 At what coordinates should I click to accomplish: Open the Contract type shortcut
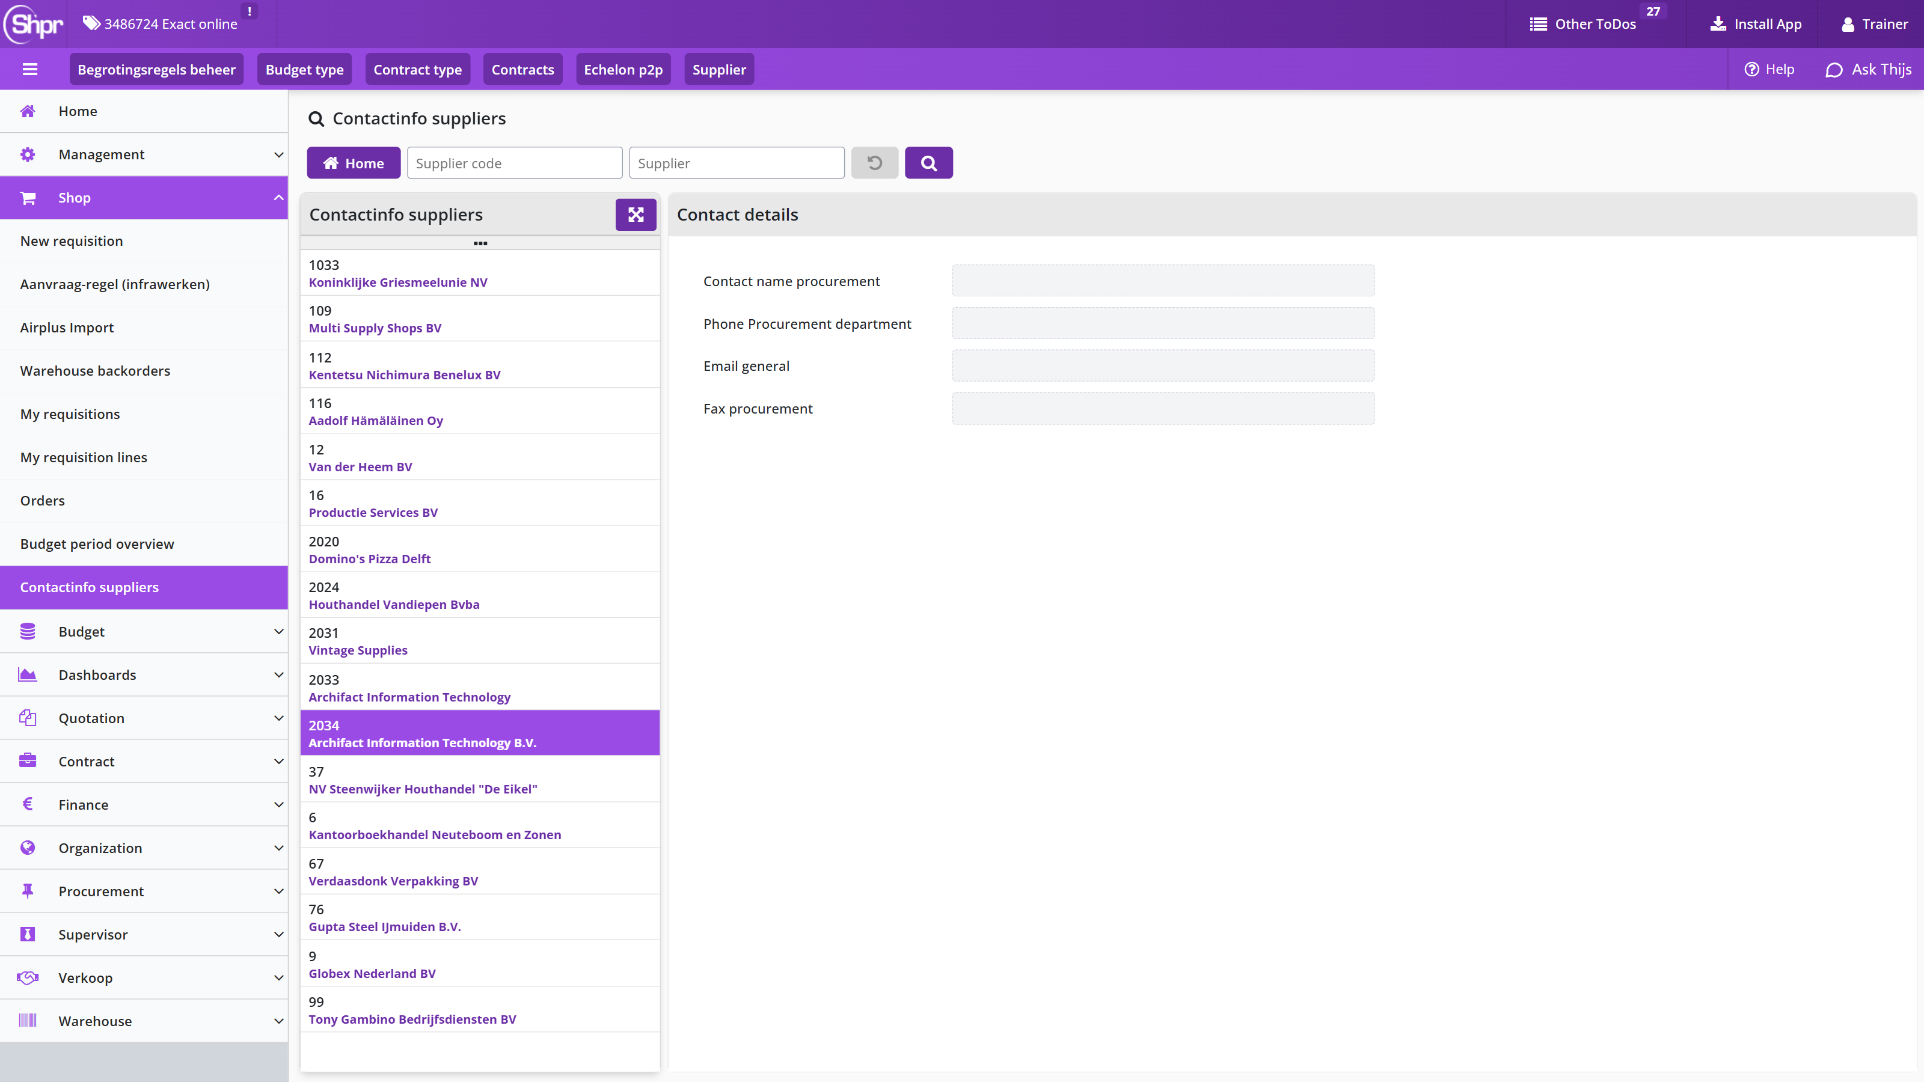pos(417,70)
